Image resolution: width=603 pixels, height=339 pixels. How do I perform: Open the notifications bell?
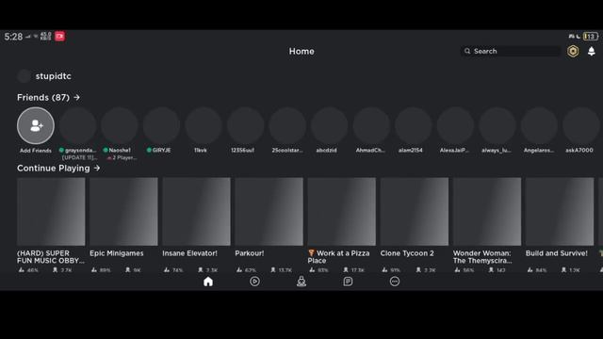click(592, 51)
